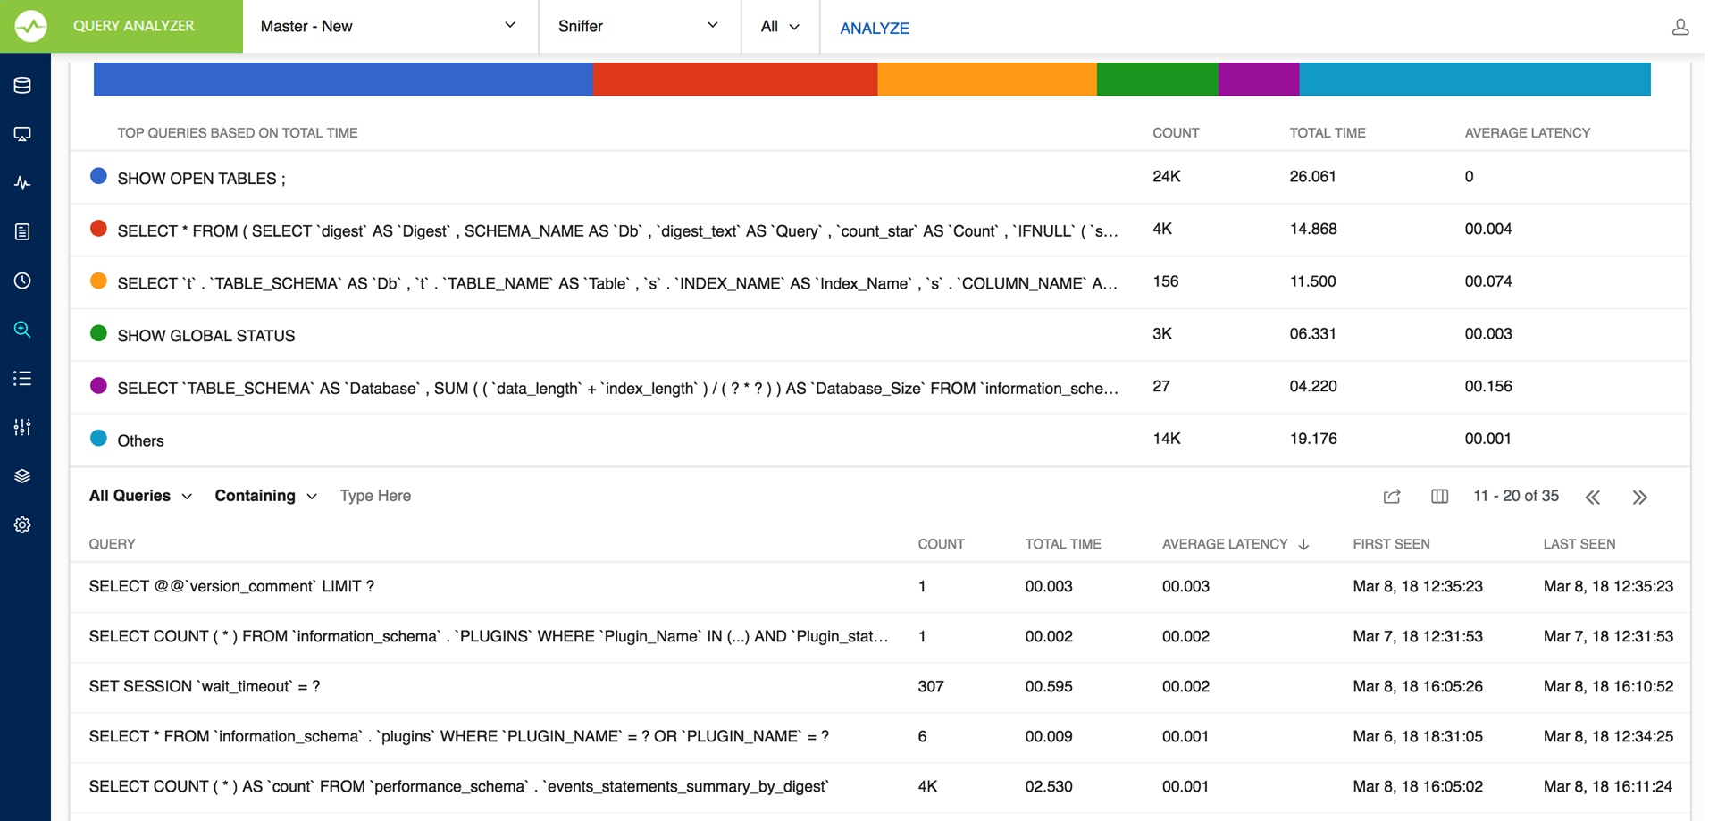
Task: Click the 19.176 total time for Others
Action: (1312, 439)
